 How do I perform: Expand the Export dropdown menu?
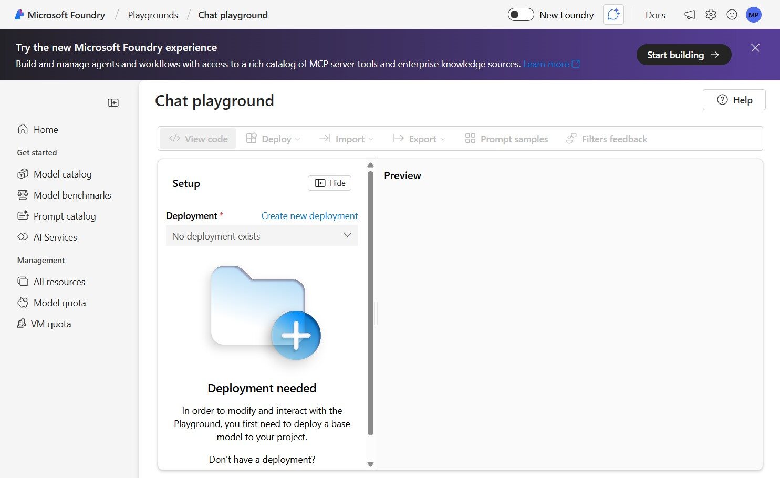point(419,139)
